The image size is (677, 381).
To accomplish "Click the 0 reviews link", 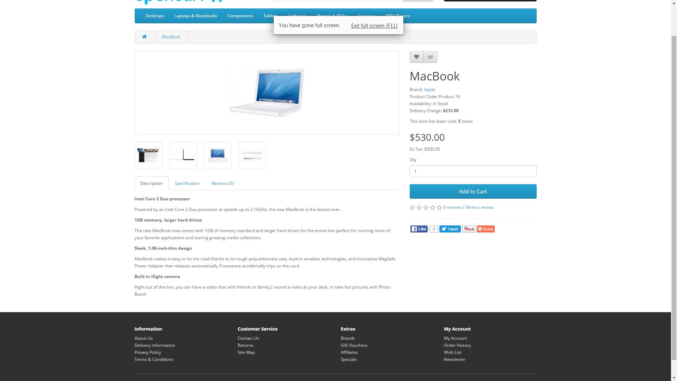I will click(x=452, y=207).
